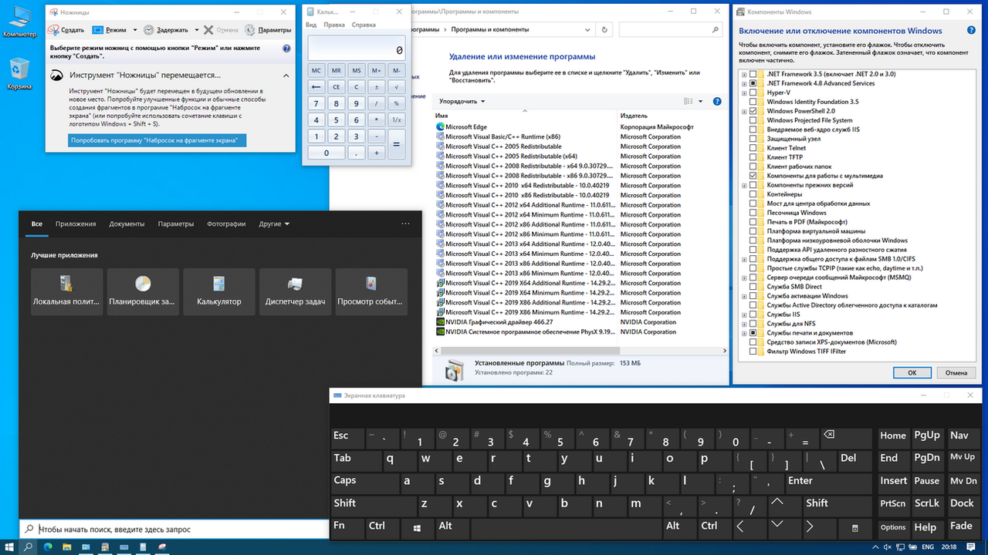The image size is (988, 555).
Task: Click the OK button in Windows Features
Action: coord(912,372)
